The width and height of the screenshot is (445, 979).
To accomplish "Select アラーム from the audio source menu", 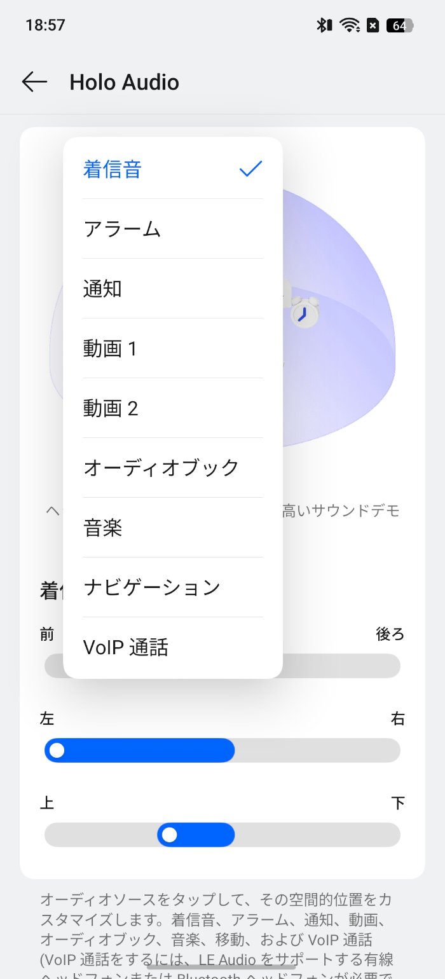I will pyautogui.click(x=173, y=229).
